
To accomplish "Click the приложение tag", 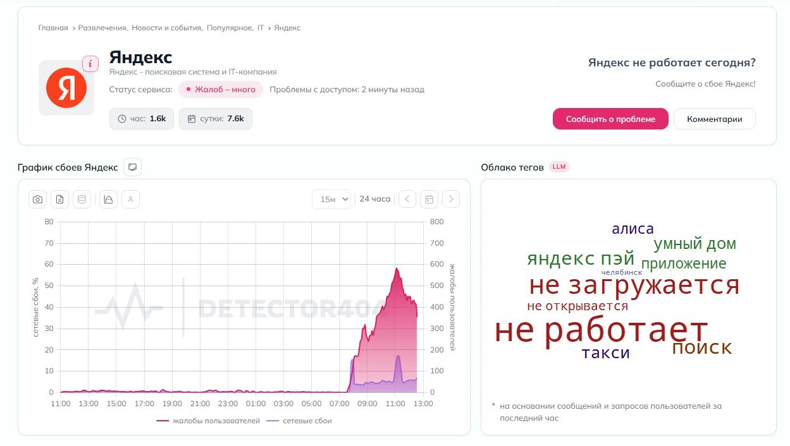I will coord(684,263).
